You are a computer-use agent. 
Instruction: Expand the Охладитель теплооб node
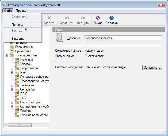tap(12, 107)
